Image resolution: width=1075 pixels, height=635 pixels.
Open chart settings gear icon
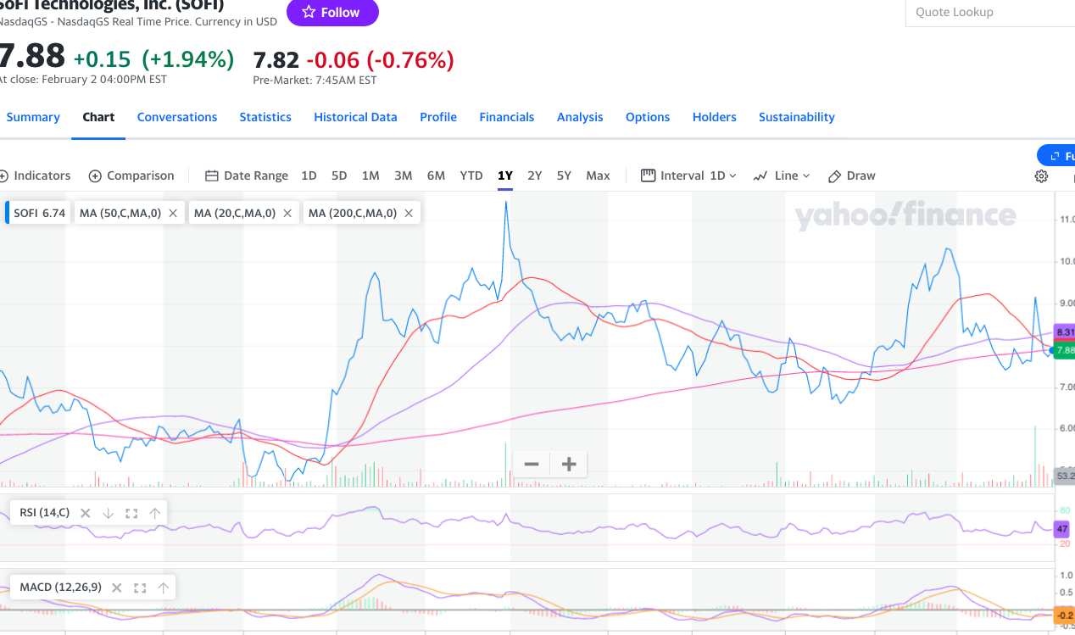(x=1041, y=176)
